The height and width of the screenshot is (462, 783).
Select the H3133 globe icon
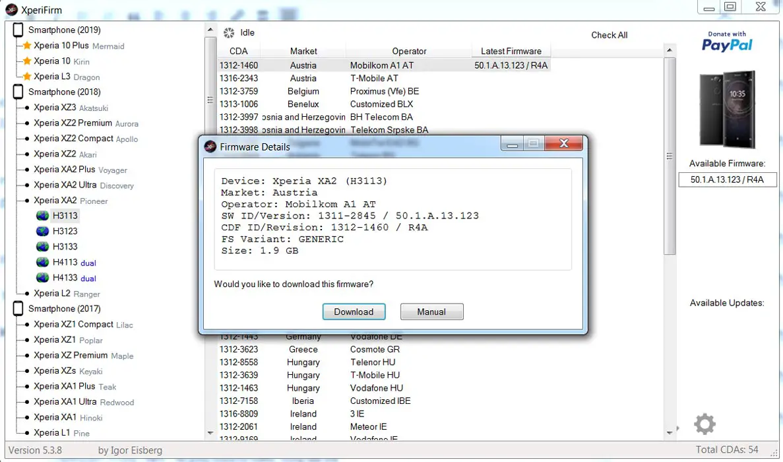42,247
